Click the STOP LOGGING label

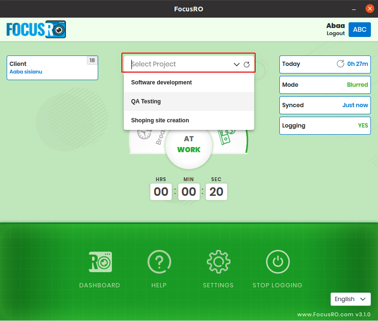click(x=277, y=285)
